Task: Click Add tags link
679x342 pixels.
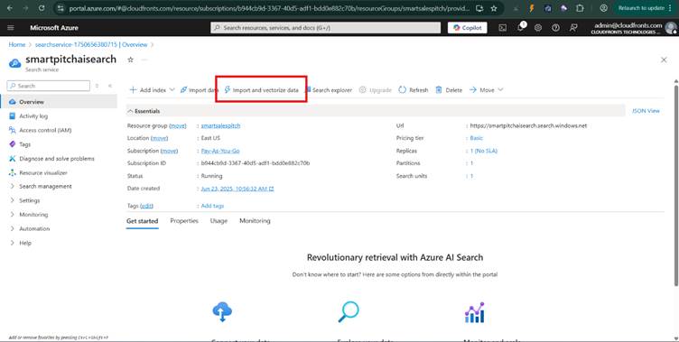Action: (212, 206)
